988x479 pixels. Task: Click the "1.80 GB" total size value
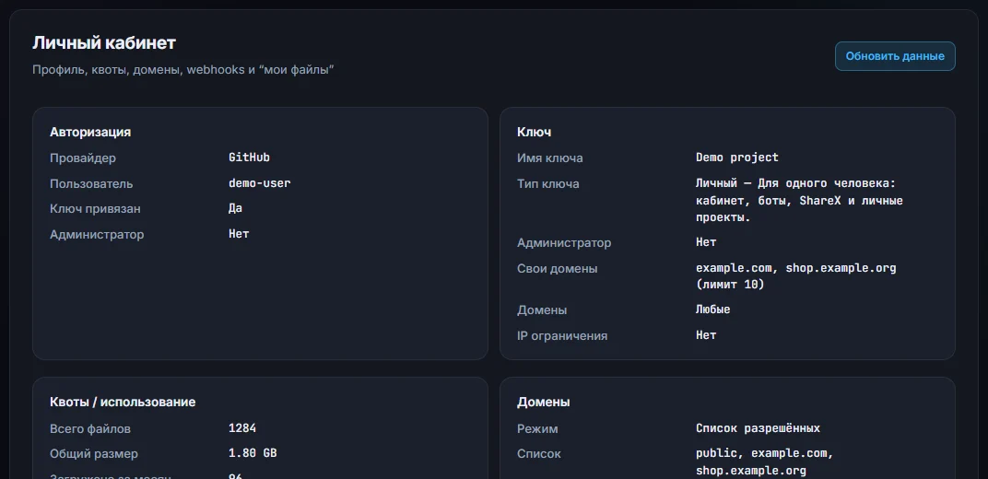(x=252, y=453)
